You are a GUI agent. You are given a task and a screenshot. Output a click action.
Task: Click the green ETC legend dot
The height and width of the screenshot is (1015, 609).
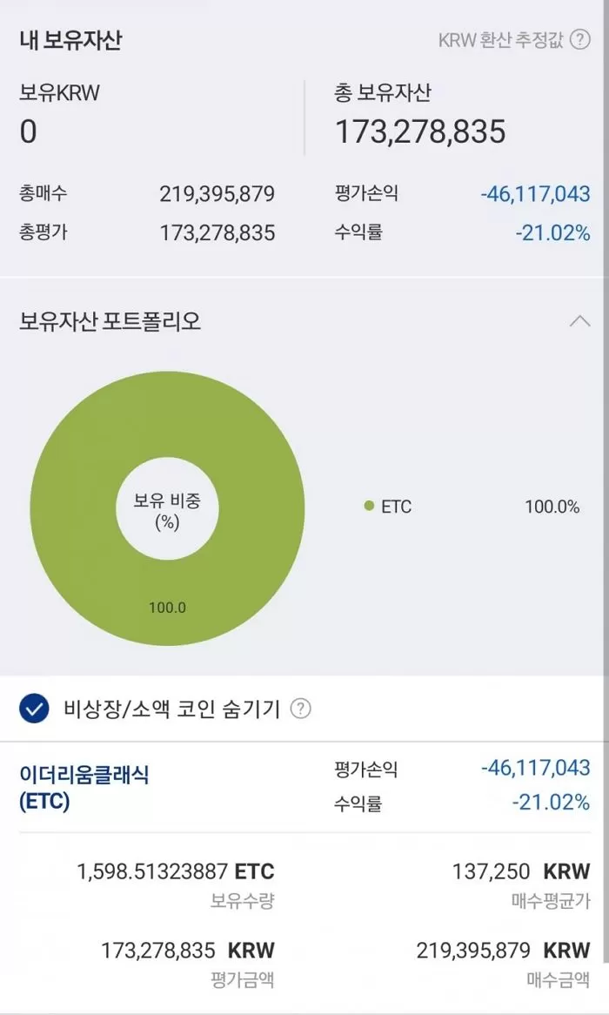pos(368,507)
